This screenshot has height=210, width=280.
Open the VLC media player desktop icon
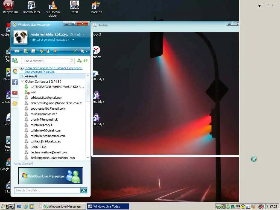tap(53, 9)
